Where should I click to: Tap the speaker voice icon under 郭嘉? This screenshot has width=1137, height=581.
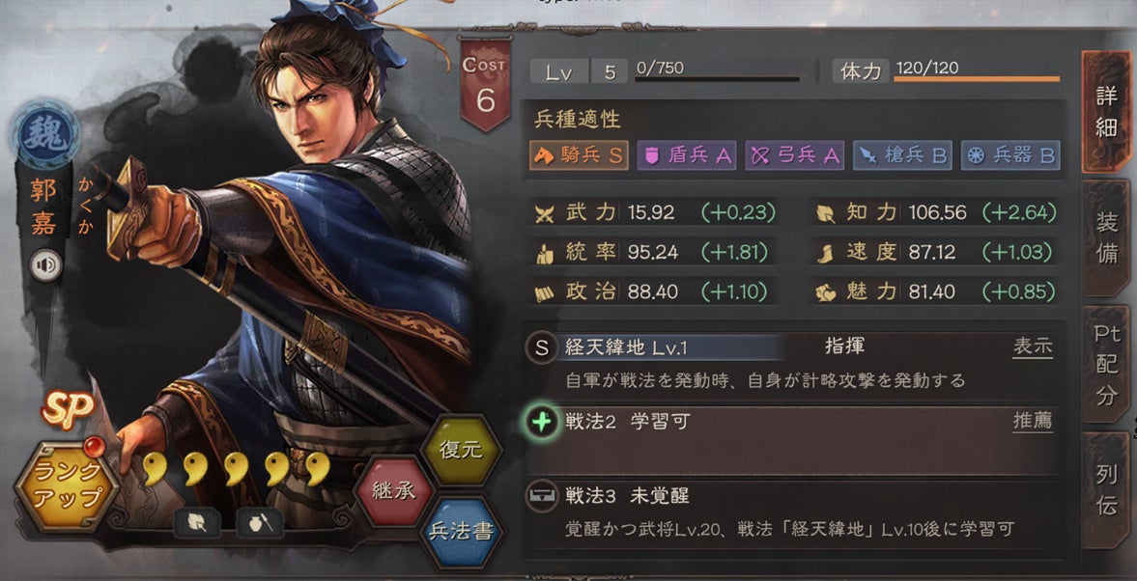click(x=45, y=266)
